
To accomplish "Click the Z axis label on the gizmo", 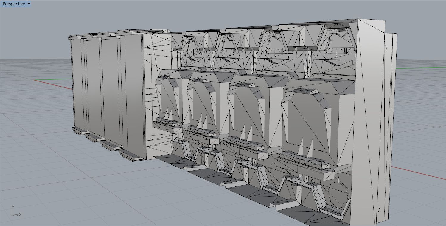I will point(13,205).
